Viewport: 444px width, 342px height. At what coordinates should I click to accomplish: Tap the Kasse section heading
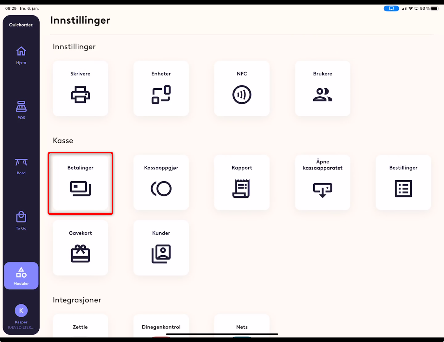click(63, 140)
